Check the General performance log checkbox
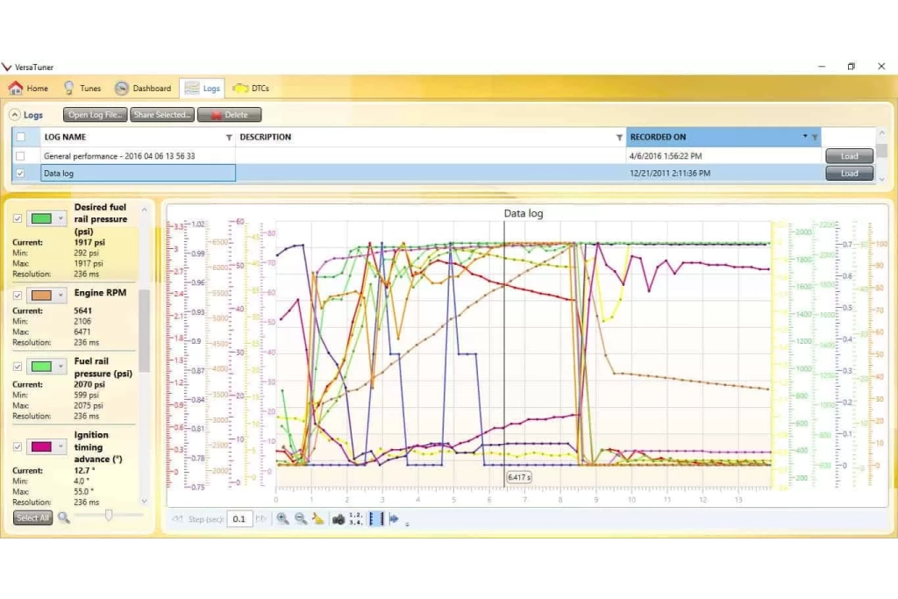Viewport: 898px width, 599px height. pyautogui.click(x=21, y=156)
